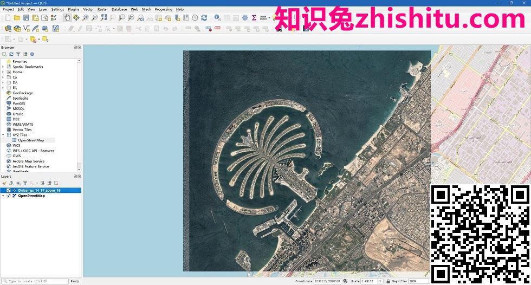Click the Refresh map icon
This screenshot has height=285, width=531.
point(204,17)
